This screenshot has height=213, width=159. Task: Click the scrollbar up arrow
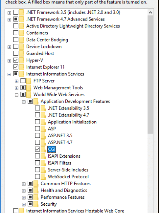[x=150, y=12]
